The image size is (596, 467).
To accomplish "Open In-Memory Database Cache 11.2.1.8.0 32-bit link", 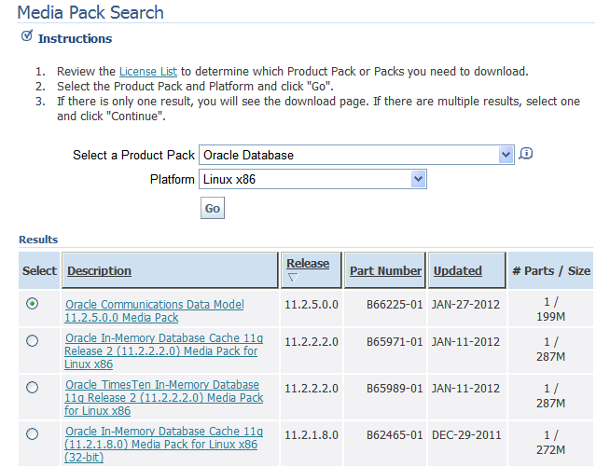I will [164, 445].
